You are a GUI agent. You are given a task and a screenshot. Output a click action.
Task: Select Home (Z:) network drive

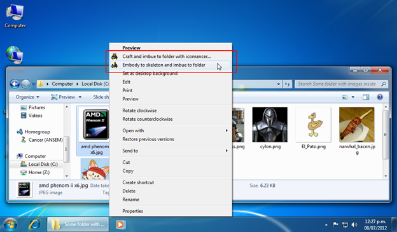[x=35, y=172]
